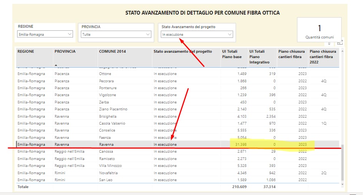Select the Novafeltria row in Rimini
The height and width of the screenshot is (195, 364).
point(109,173)
